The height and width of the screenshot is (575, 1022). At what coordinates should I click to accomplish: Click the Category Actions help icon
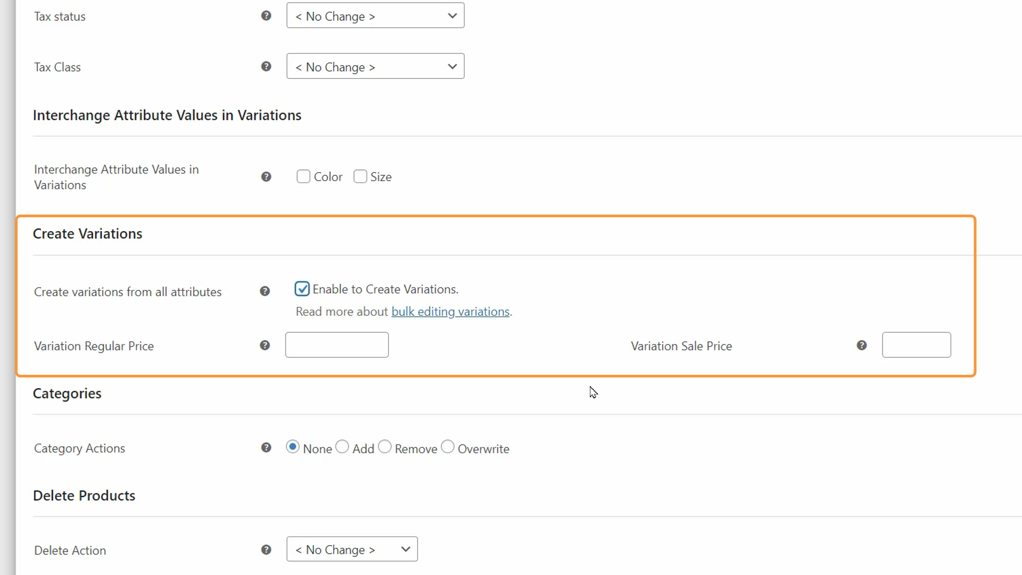tap(266, 448)
